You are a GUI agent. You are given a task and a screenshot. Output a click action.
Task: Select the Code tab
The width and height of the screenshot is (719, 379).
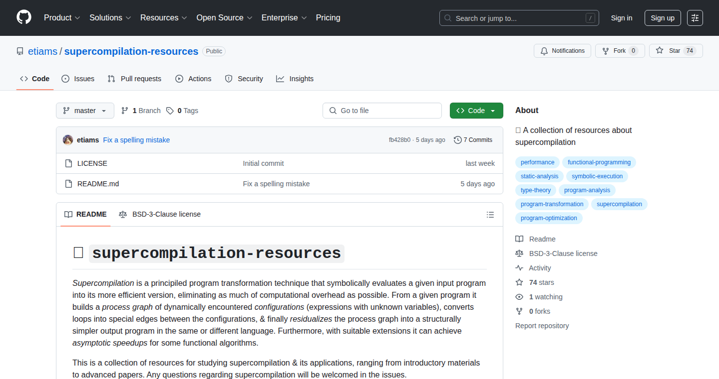click(35, 79)
